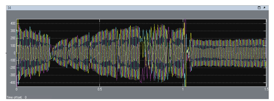Viewport: 274px width, 101px height.
Task: Click the -300 y-axis tick label
Action: pos(13,75)
